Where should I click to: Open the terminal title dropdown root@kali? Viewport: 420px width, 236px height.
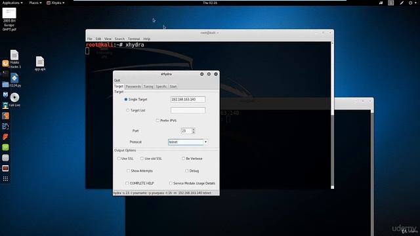click(x=209, y=33)
